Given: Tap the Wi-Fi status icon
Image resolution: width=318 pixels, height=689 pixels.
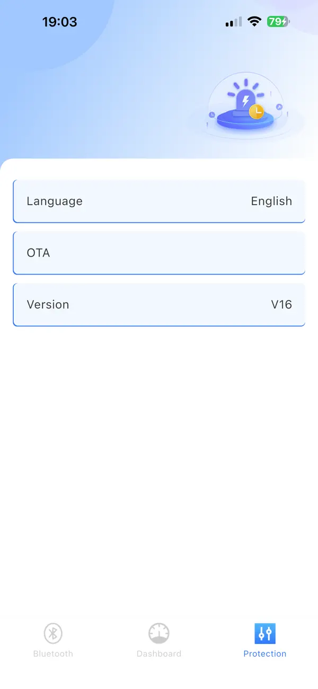Looking at the screenshot, I should click(x=254, y=22).
